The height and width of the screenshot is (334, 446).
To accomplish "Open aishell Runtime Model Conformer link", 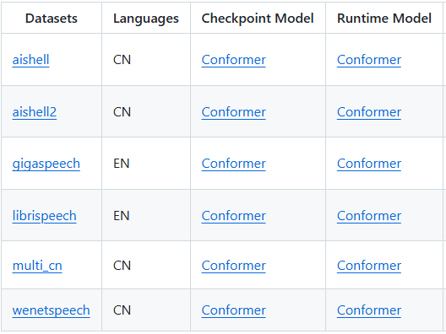I will 369,60.
